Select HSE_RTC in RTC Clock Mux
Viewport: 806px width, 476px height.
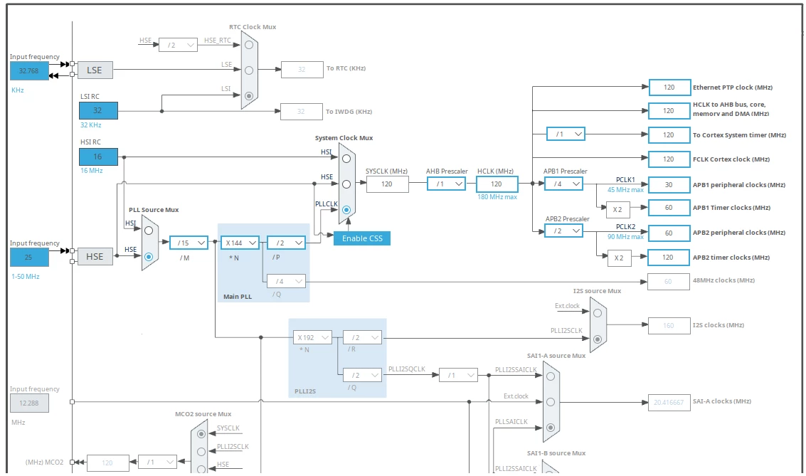click(249, 46)
